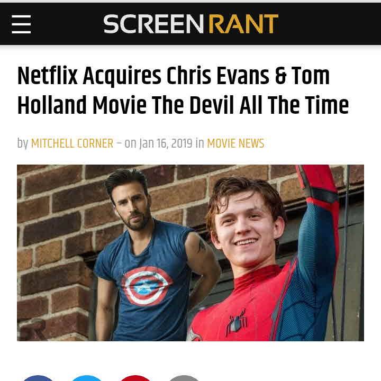381x381 pixels.
Task: Share article via red circle button
Action: pyautogui.click(x=135, y=378)
